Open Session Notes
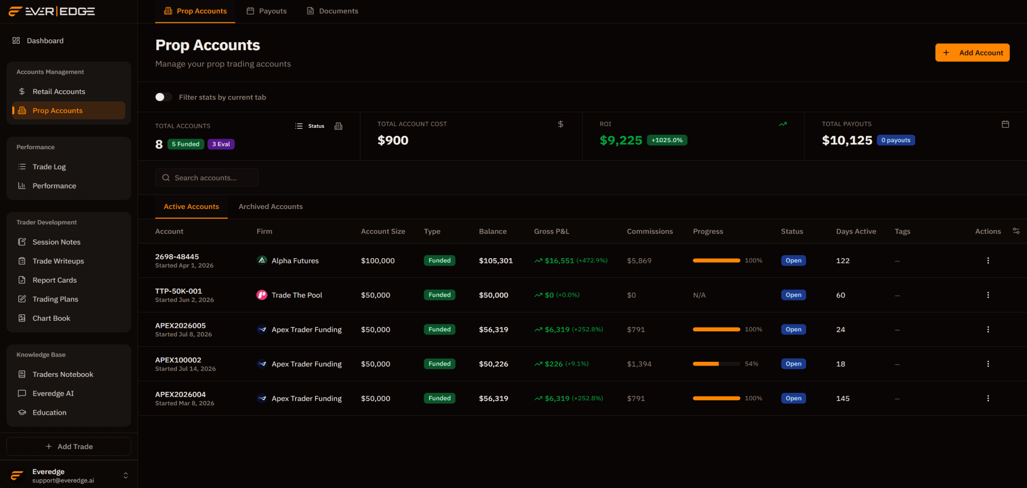1027x488 pixels. 68,242
